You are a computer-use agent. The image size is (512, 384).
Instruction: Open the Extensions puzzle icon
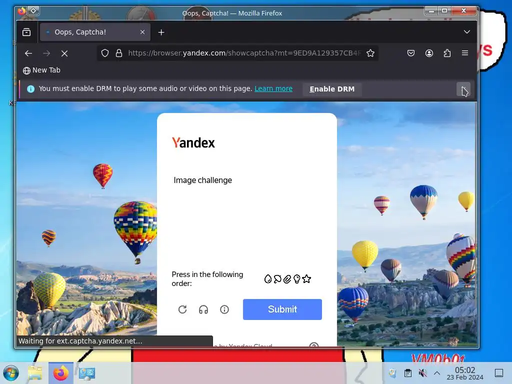[447, 53]
